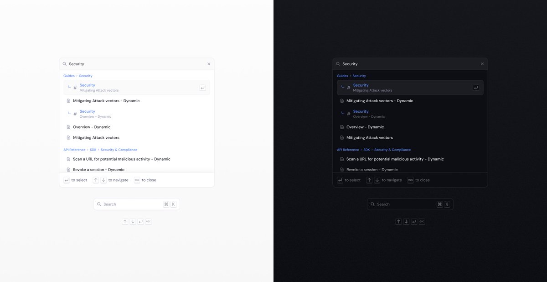This screenshot has height=282, width=547.
Task: Click hash icon of dark Security Mitigating result
Action: [x=349, y=88]
